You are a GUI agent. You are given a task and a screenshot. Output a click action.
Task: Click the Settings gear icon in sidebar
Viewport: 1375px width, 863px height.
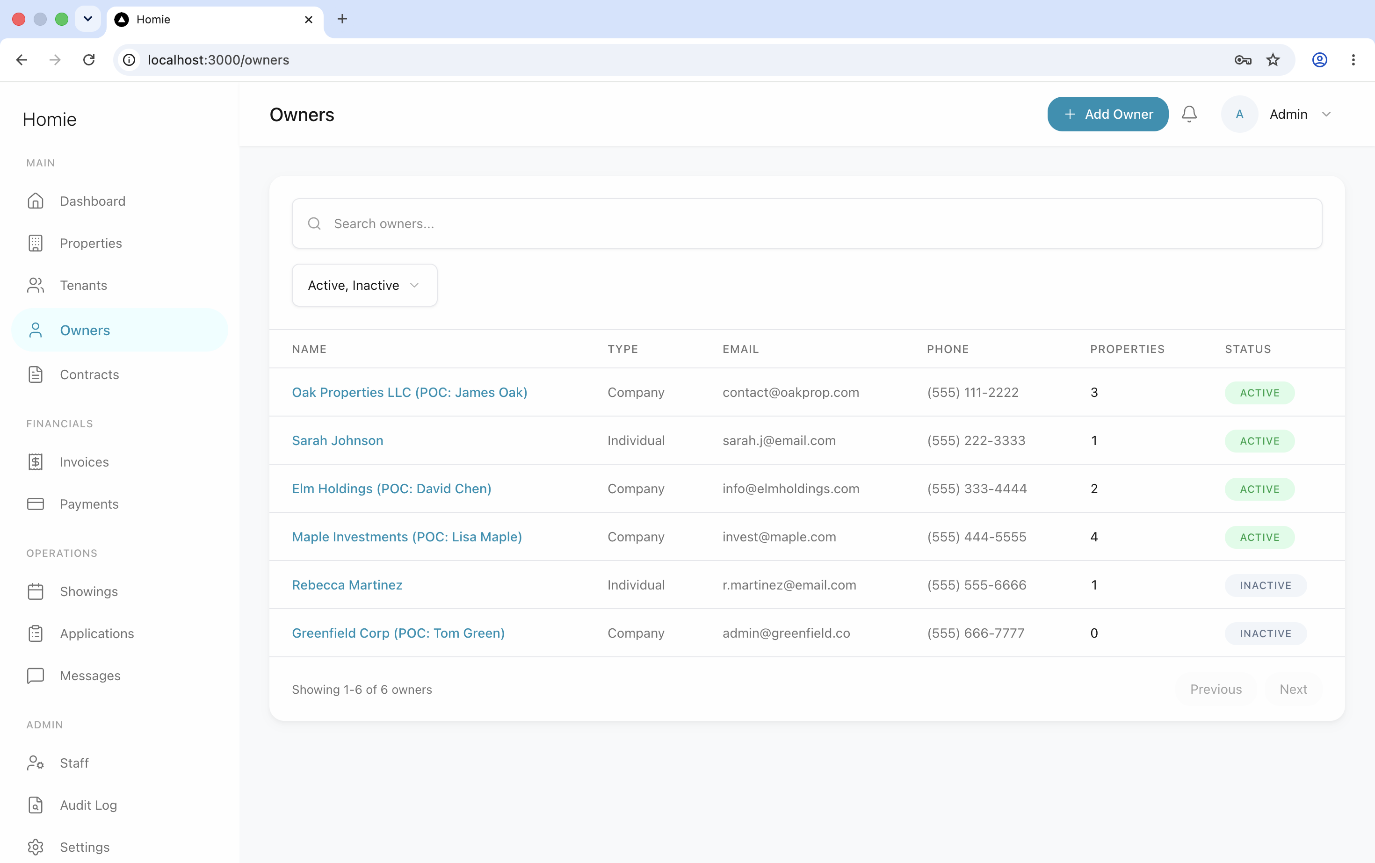36,847
